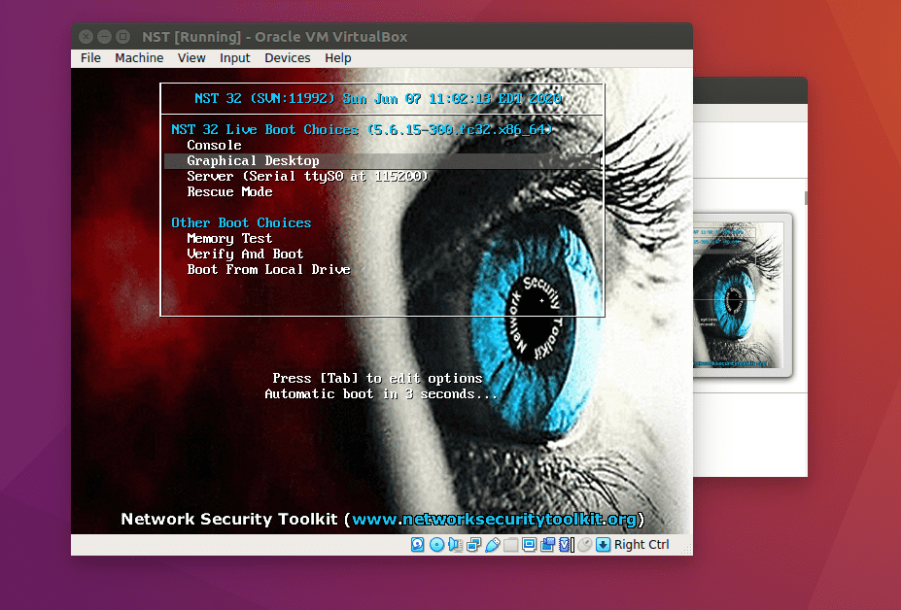Click the network adapters status icon
The image size is (901, 610).
pyautogui.click(x=473, y=545)
